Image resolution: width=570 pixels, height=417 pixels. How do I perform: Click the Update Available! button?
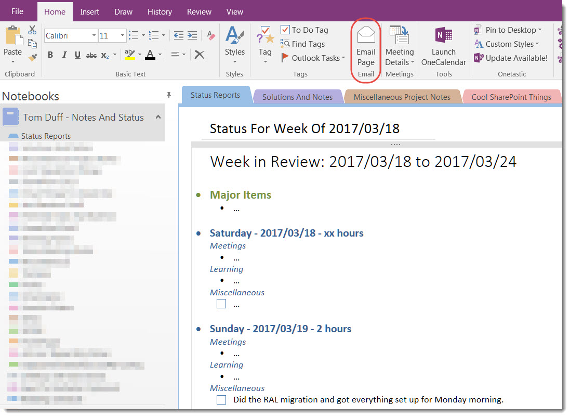[x=511, y=58]
